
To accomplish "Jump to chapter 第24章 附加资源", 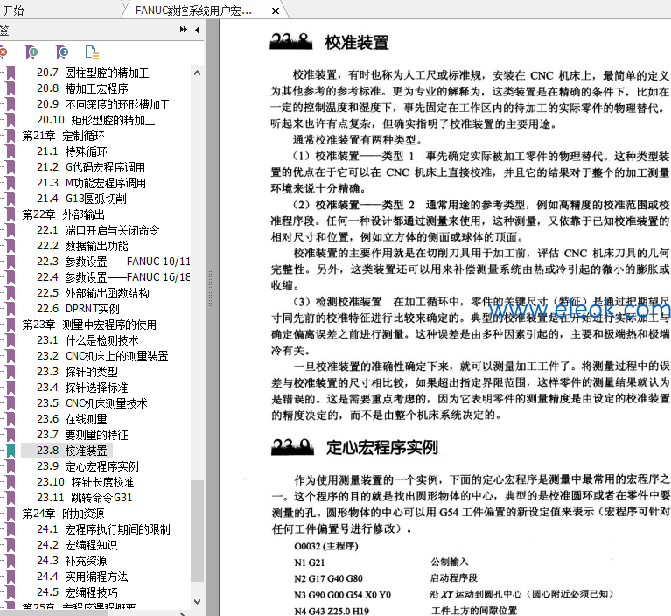I will pyautogui.click(x=63, y=514).
